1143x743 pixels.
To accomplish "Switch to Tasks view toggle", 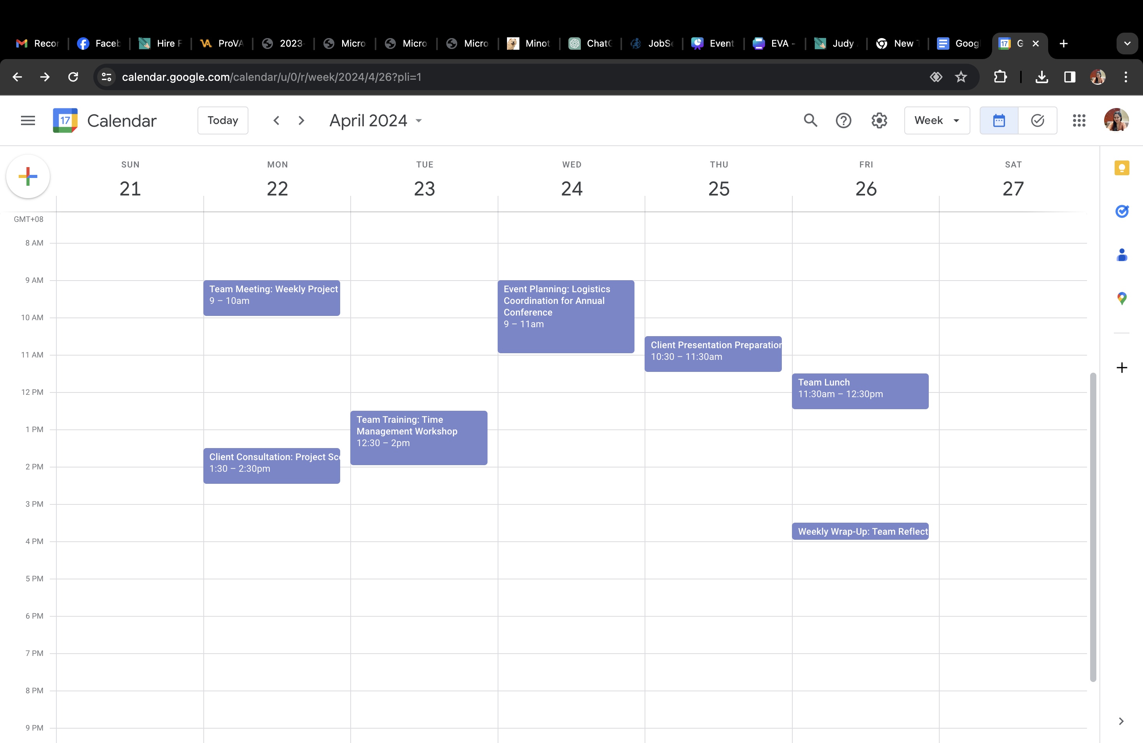I will pos(1037,120).
